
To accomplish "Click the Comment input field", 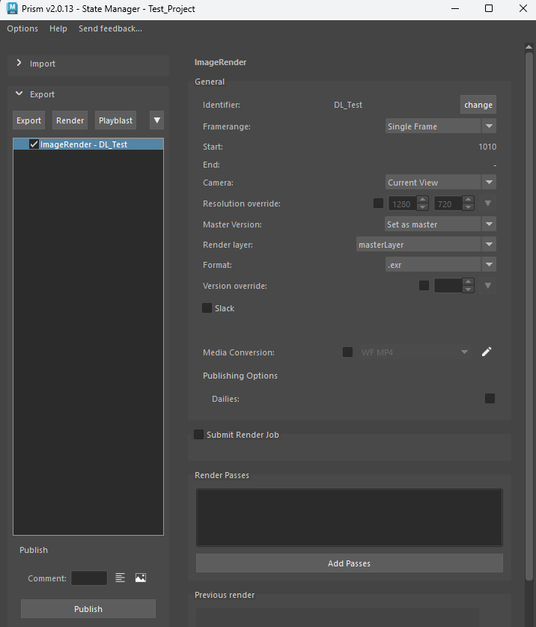I will pos(89,578).
